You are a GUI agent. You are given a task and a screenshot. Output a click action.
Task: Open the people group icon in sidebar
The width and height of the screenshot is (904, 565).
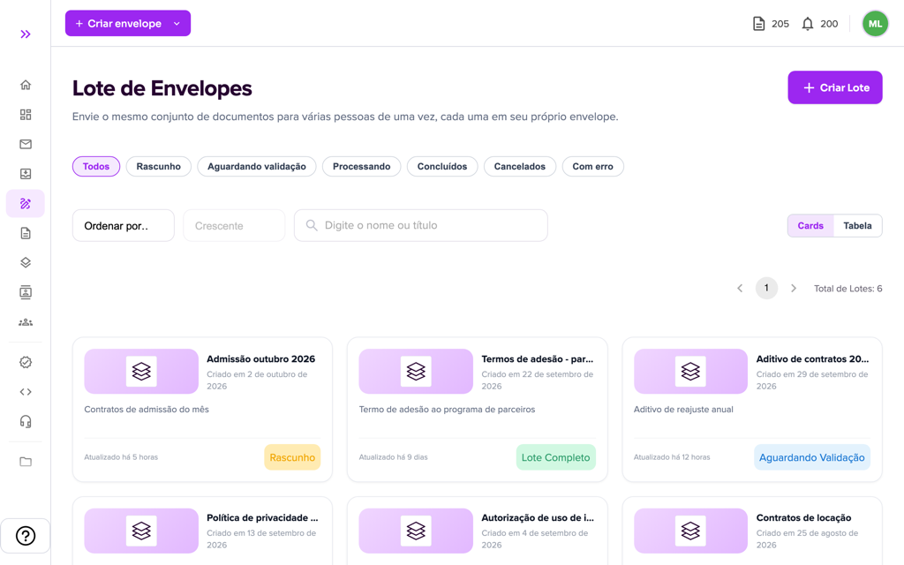click(26, 322)
